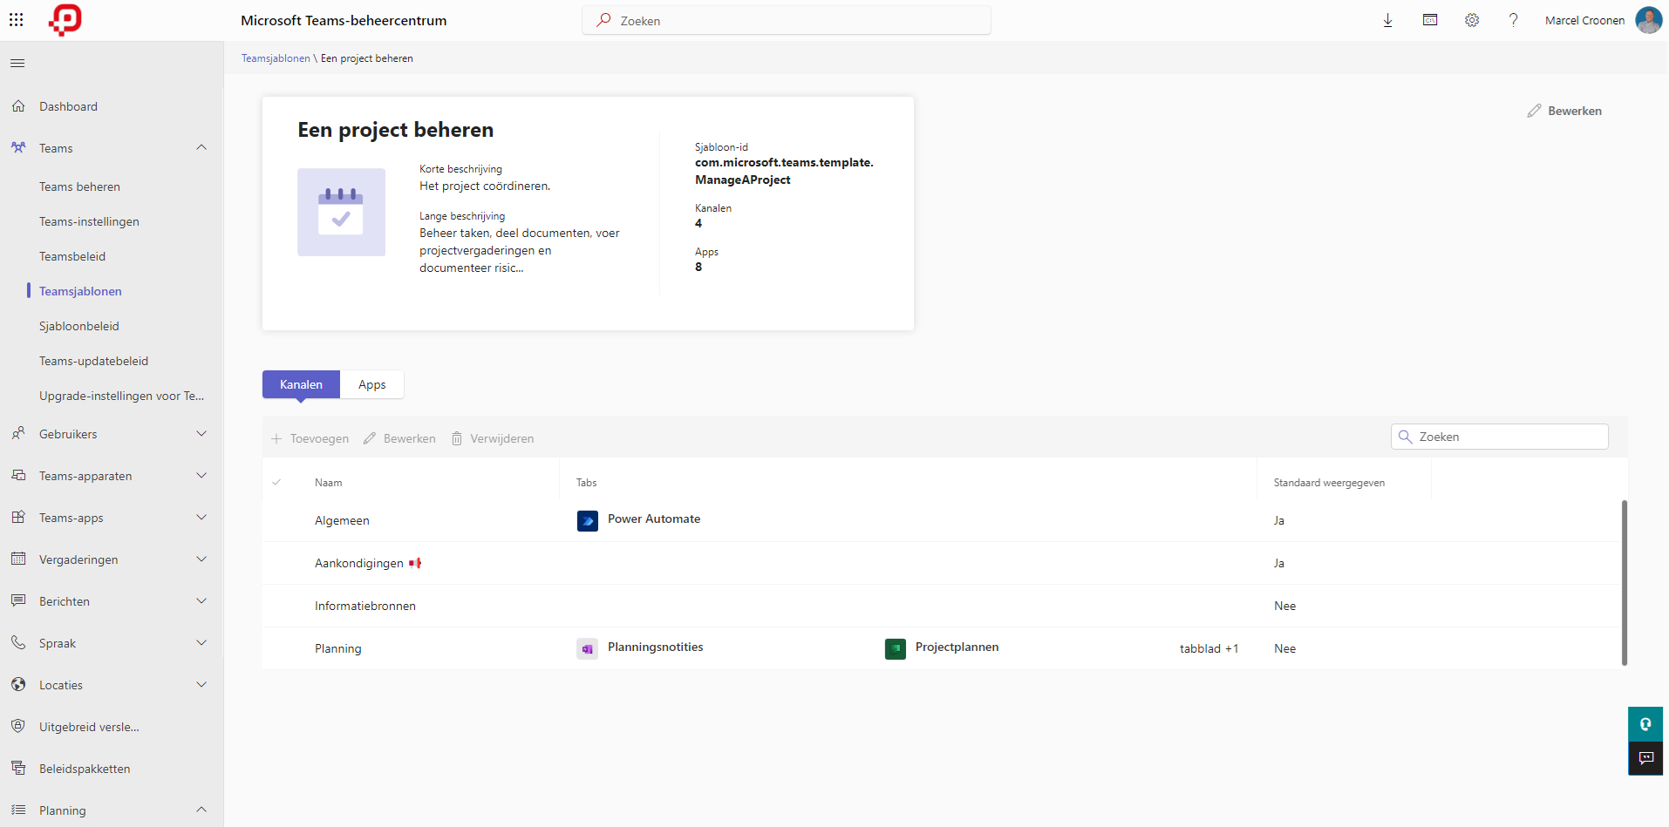The height and width of the screenshot is (827, 1669).
Task: Click Verwijderen in channel toolbar
Action: point(493,438)
